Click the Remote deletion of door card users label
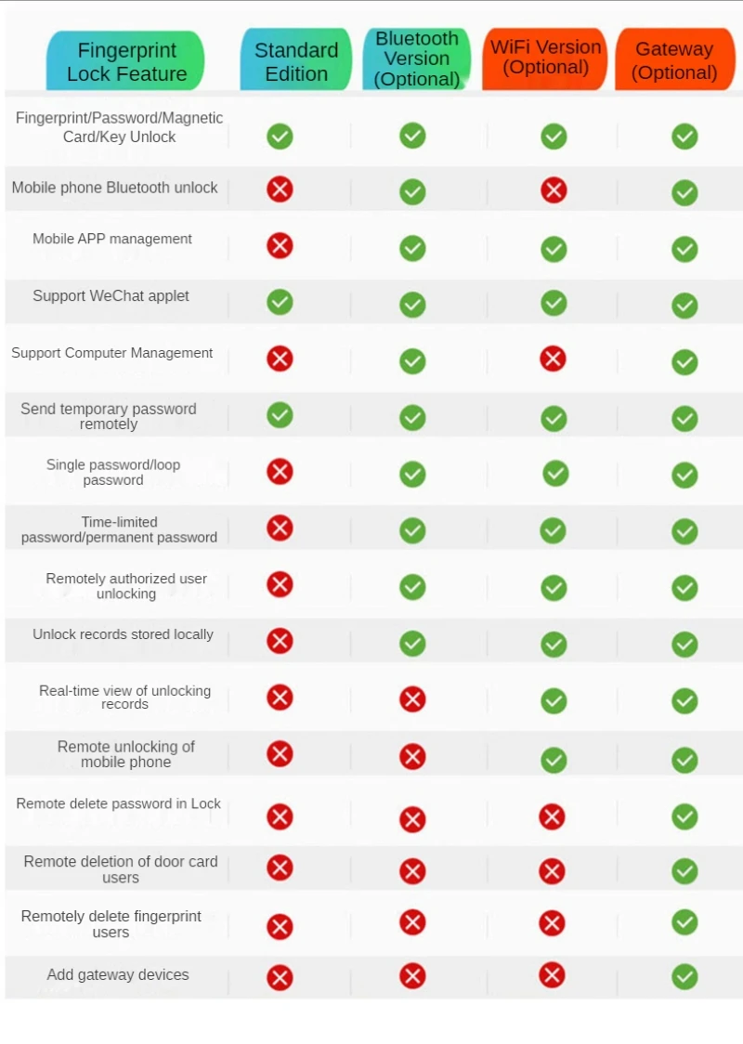Viewport: 743px width, 1044px height. 121,869
